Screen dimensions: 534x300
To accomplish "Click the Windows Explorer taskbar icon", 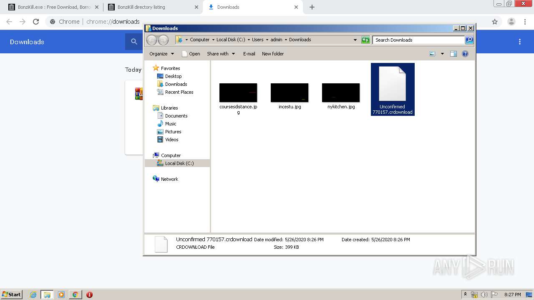I will point(47,295).
